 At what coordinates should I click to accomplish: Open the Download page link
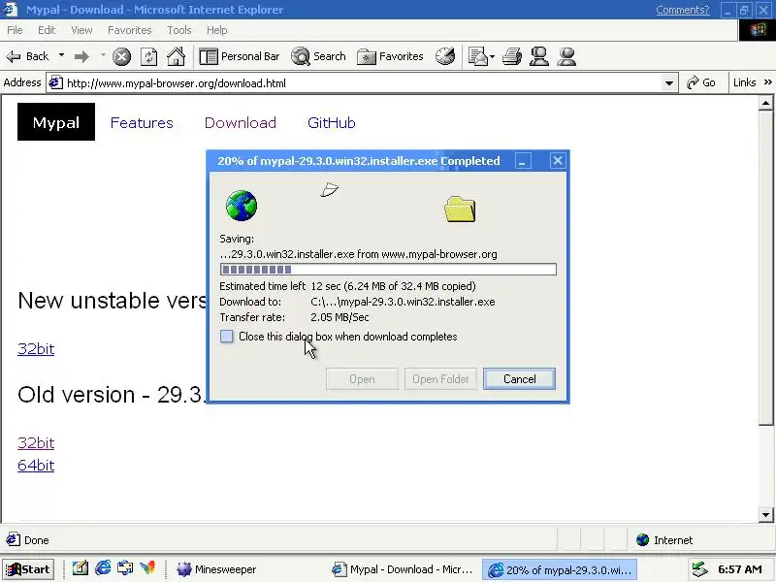[x=240, y=123]
